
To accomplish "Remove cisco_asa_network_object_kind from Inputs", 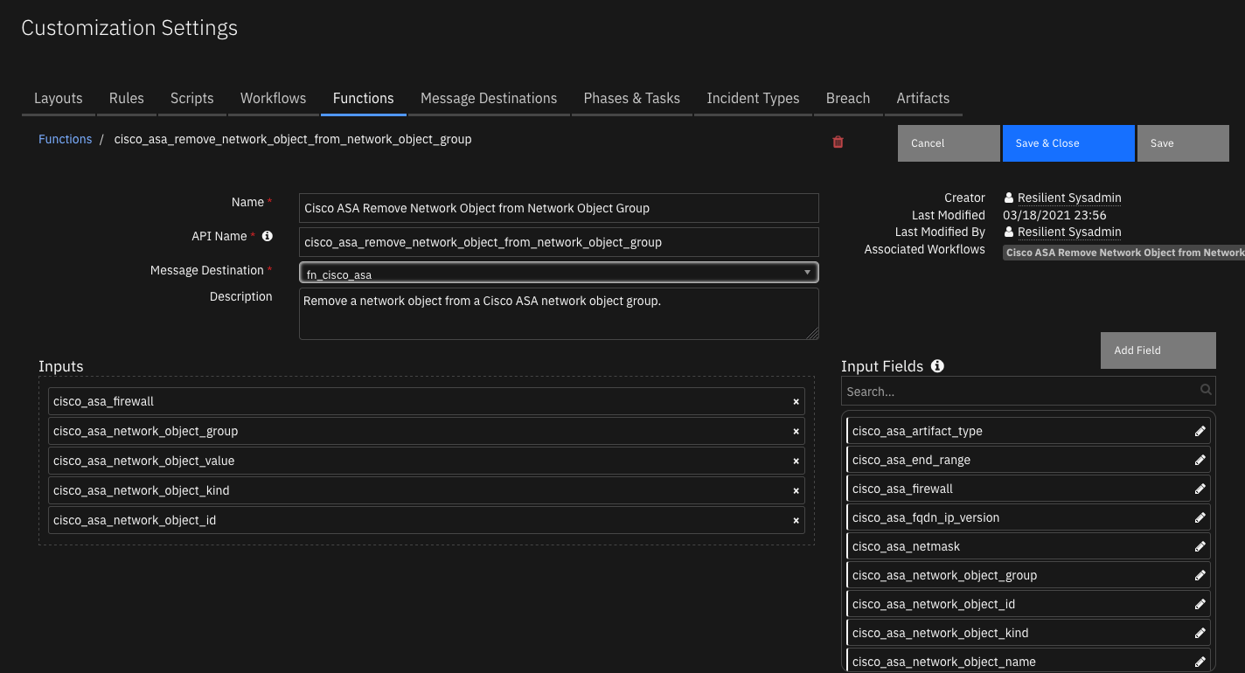I will pos(796,491).
